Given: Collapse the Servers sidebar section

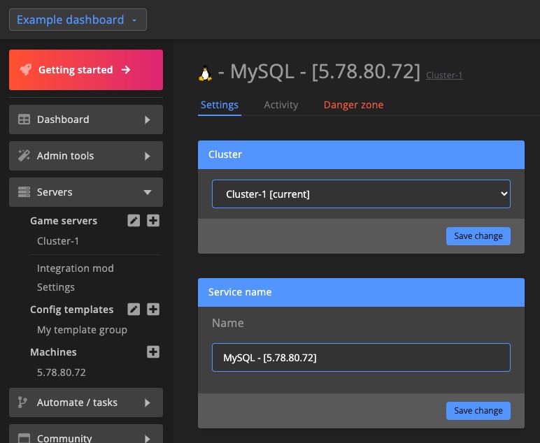Looking at the screenshot, I should [86, 192].
